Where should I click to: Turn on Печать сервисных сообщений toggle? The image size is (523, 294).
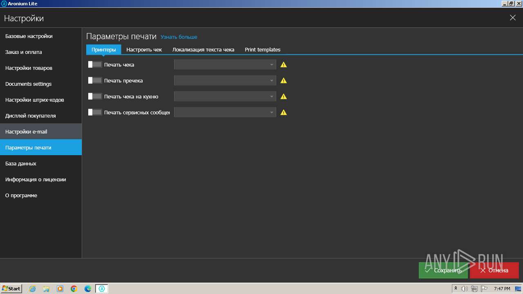[95, 112]
